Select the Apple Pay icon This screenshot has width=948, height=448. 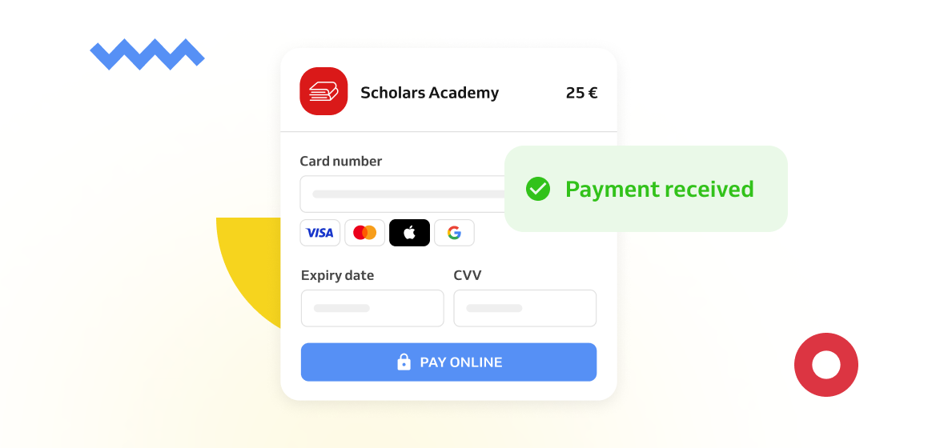(409, 233)
